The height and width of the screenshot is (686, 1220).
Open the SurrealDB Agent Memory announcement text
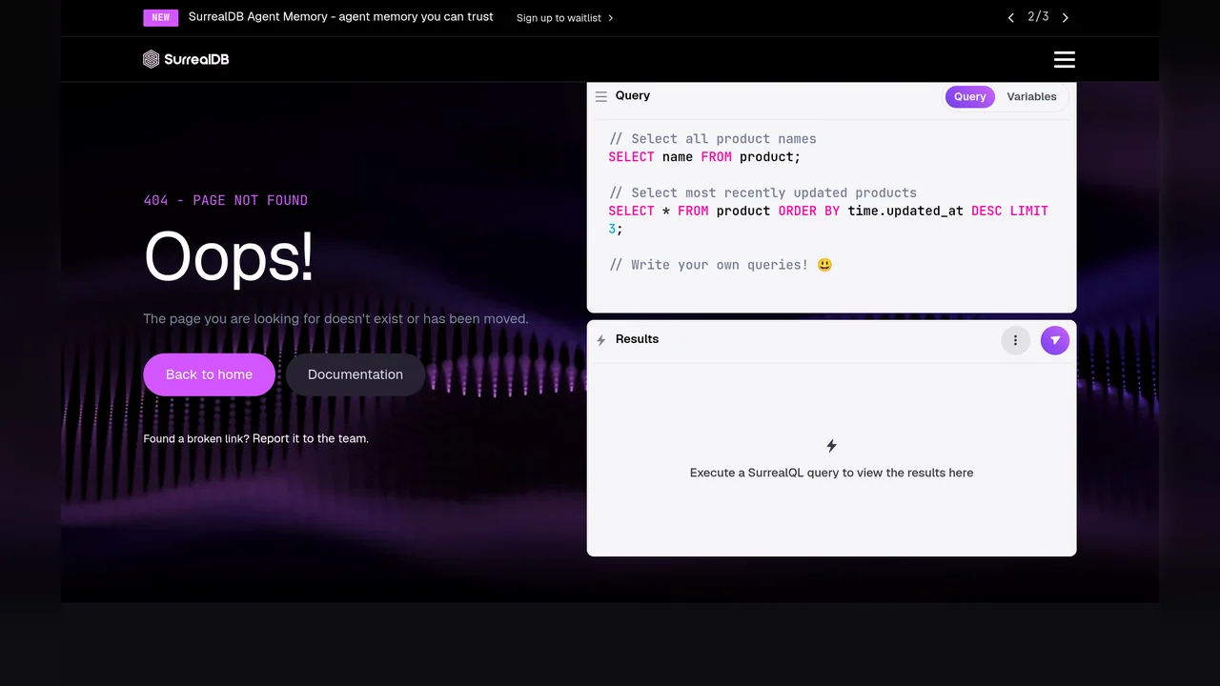coord(341,16)
